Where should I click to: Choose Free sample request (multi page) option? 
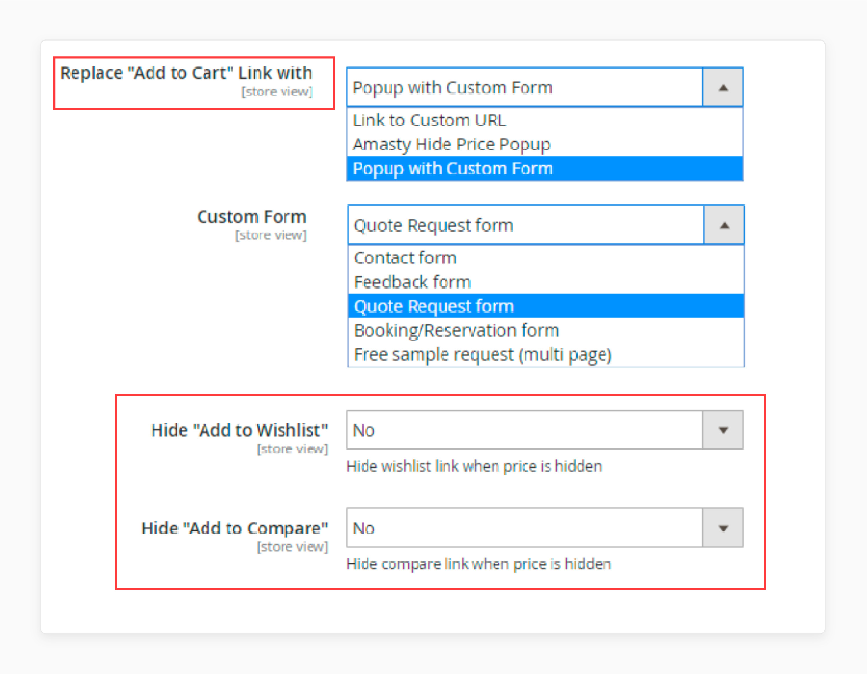click(x=546, y=355)
